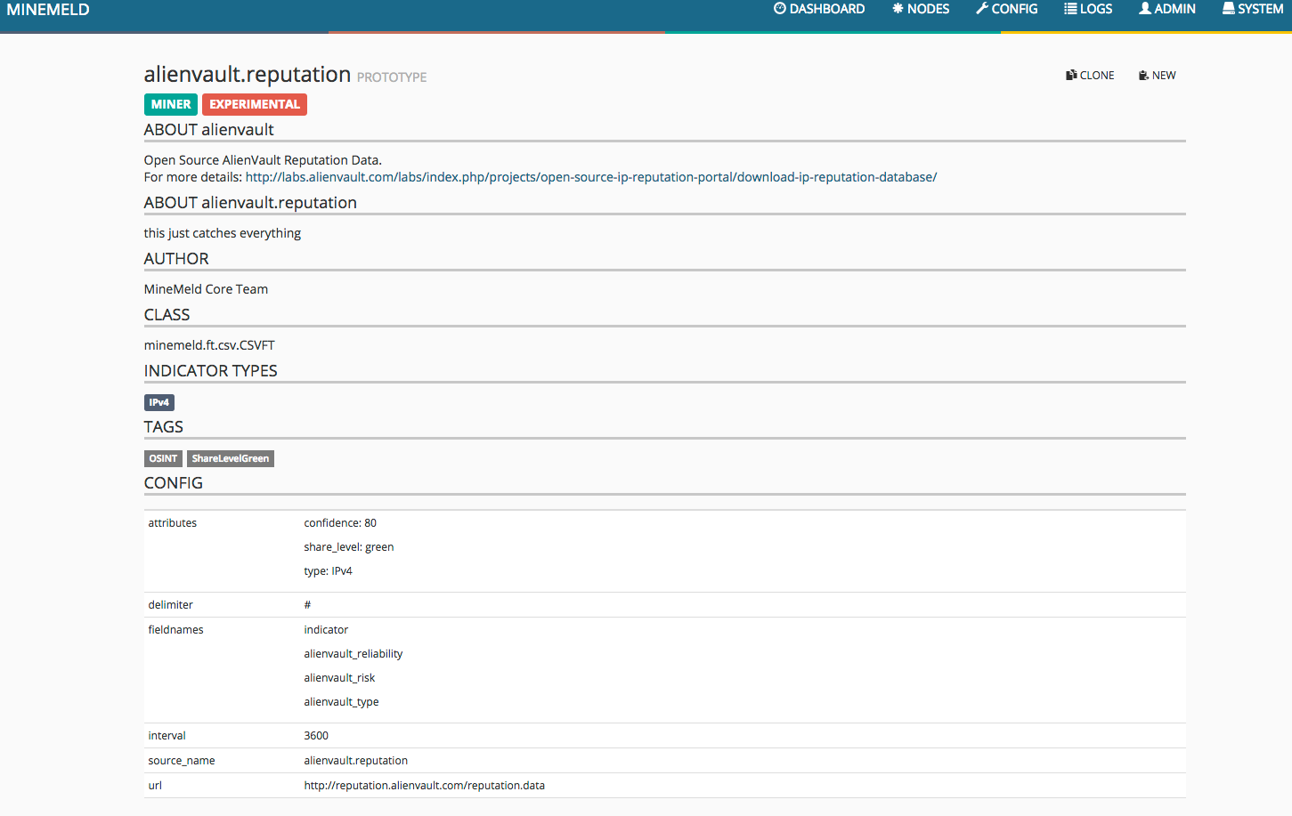Click the New prototype icon

1143,76
